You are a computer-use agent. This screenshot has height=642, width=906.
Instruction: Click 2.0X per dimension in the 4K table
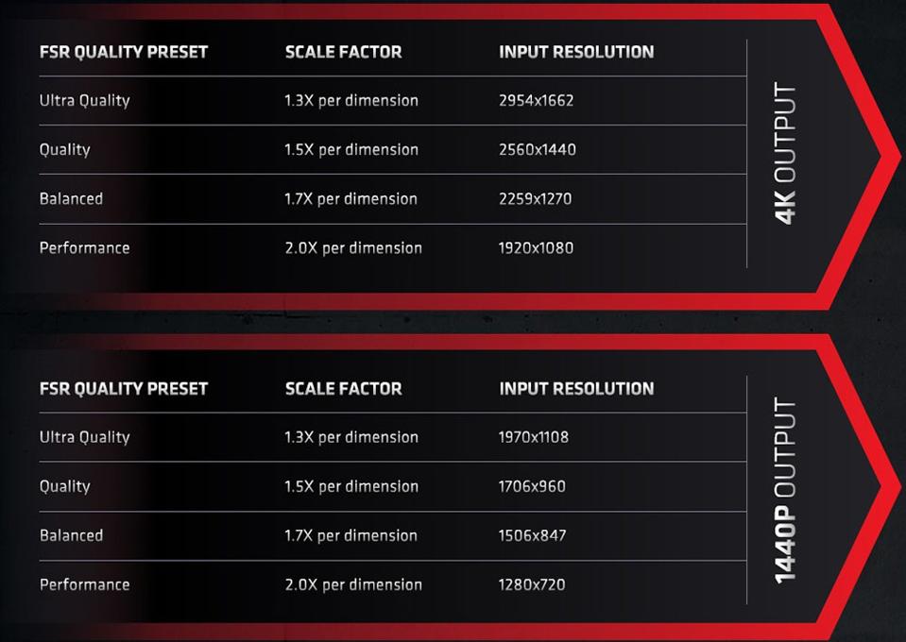pos(353,248)
